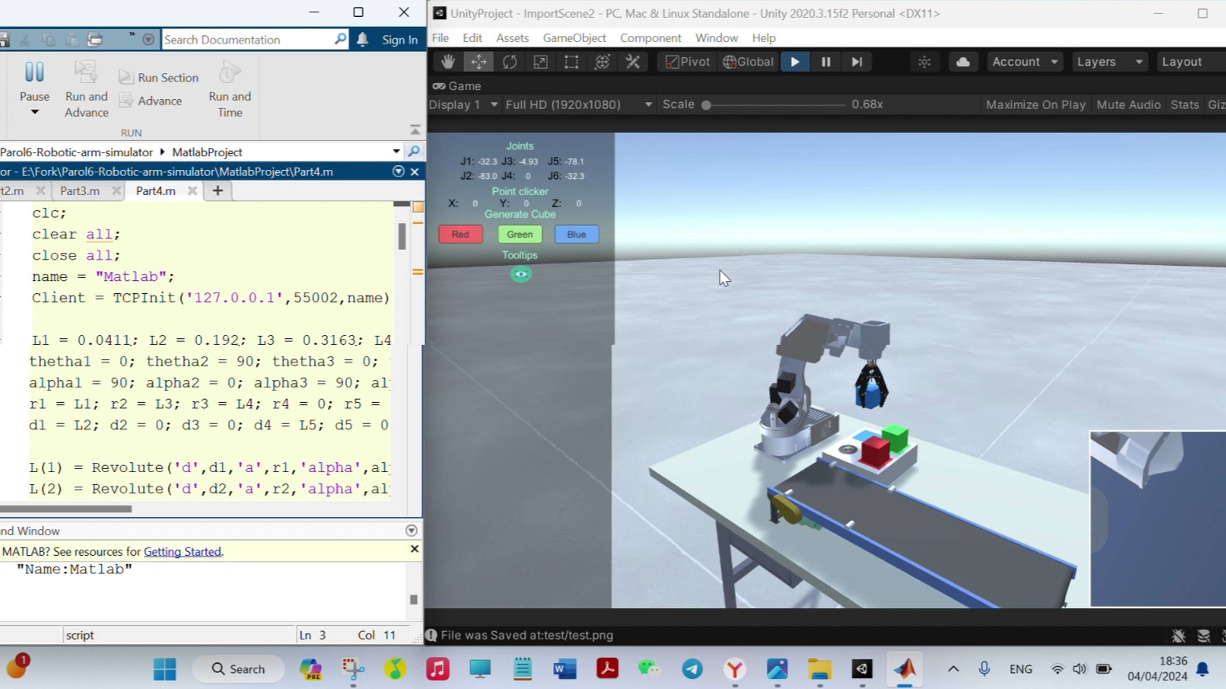
Task: Open the Layers dropdown
Action: click(1109, 62)
